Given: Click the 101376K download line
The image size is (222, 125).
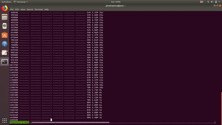Looking at the screenshot, I should [x=56, y=65].
